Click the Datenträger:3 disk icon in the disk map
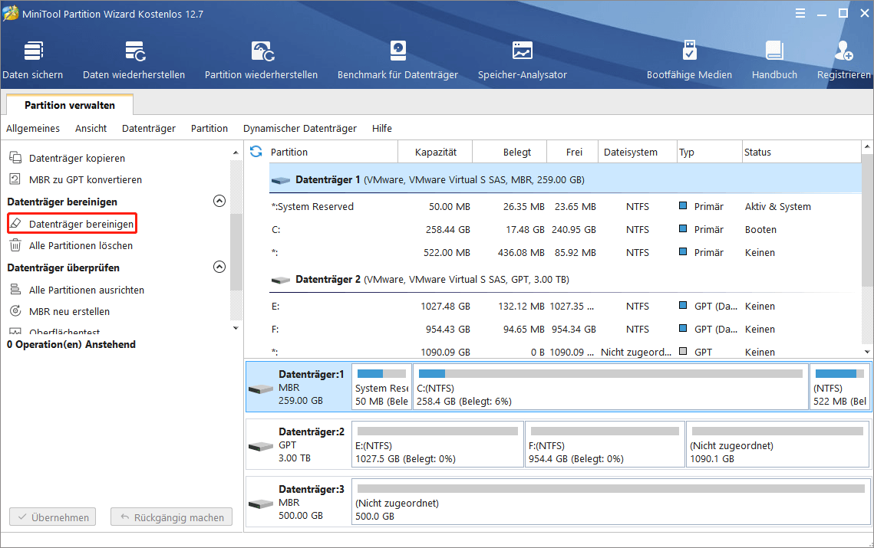The height and width of the screenshot is (548, 874). pos(261,504)
